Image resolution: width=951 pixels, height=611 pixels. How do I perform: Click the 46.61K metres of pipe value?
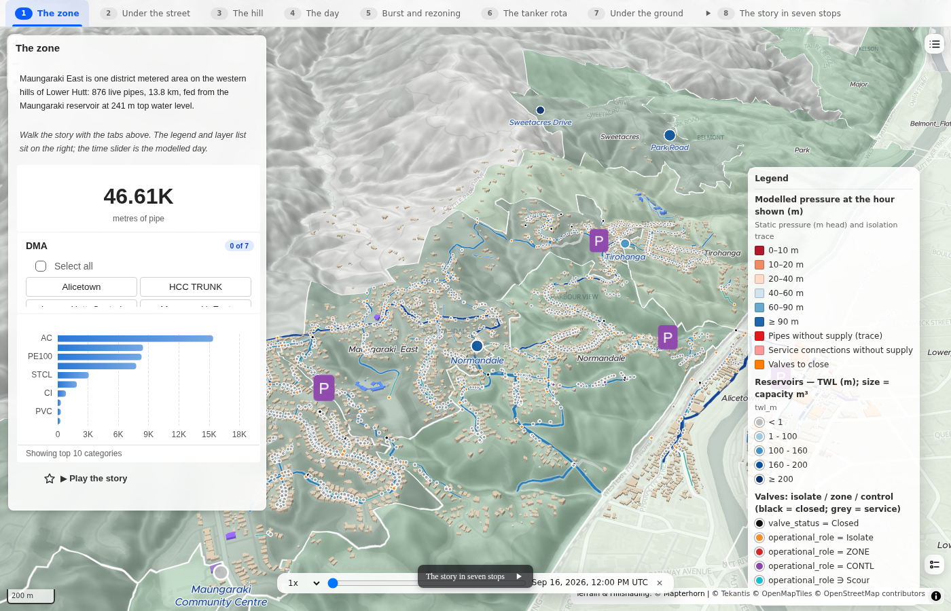pos(139,197)
